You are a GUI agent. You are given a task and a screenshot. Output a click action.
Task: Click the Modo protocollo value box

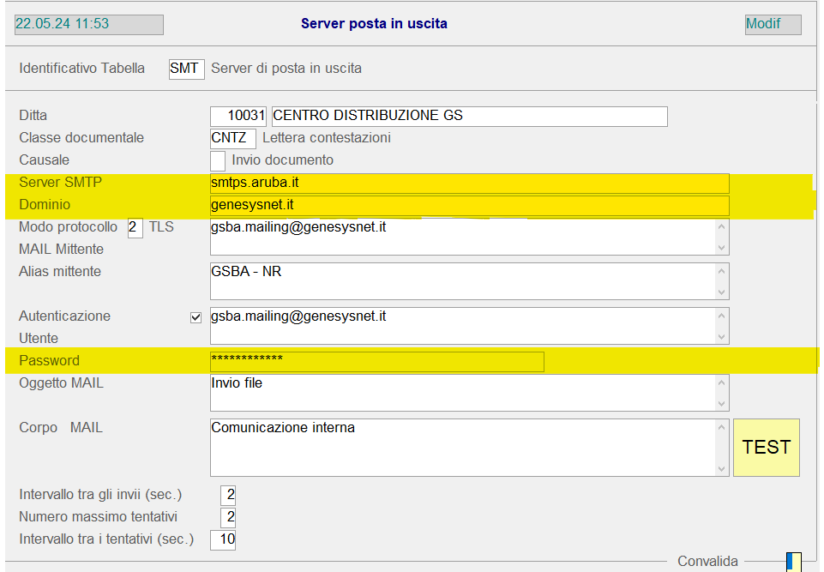tap(135, 228)
